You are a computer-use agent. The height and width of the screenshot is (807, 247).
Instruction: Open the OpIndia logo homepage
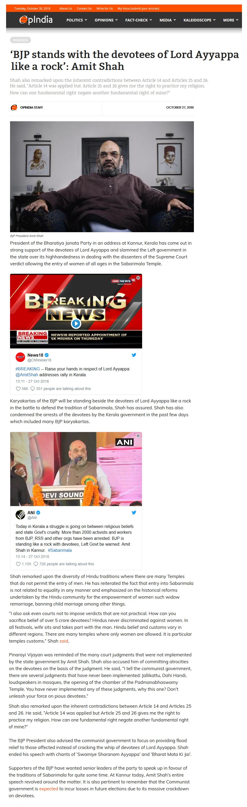point(36,20)
